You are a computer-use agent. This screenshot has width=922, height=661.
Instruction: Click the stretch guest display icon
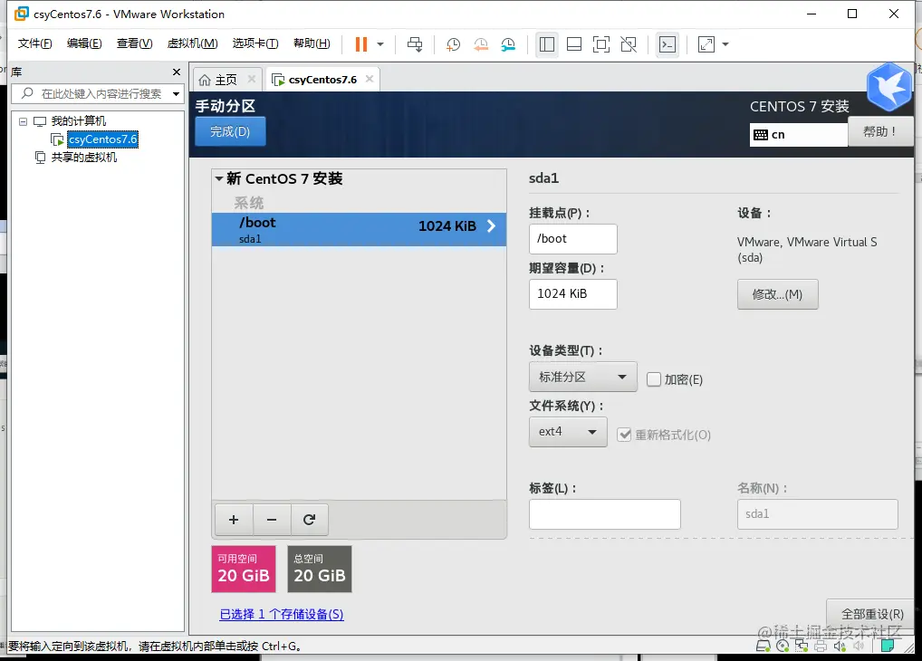point(706,44)
